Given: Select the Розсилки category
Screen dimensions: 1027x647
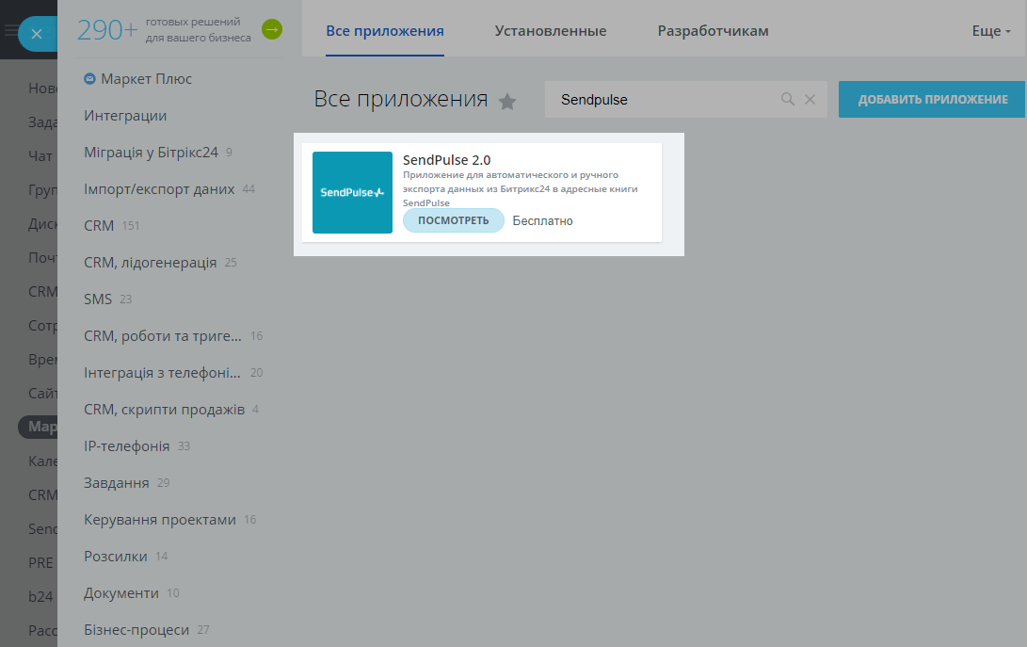Looking at the screenshot, I should click(x=126, y=556).
